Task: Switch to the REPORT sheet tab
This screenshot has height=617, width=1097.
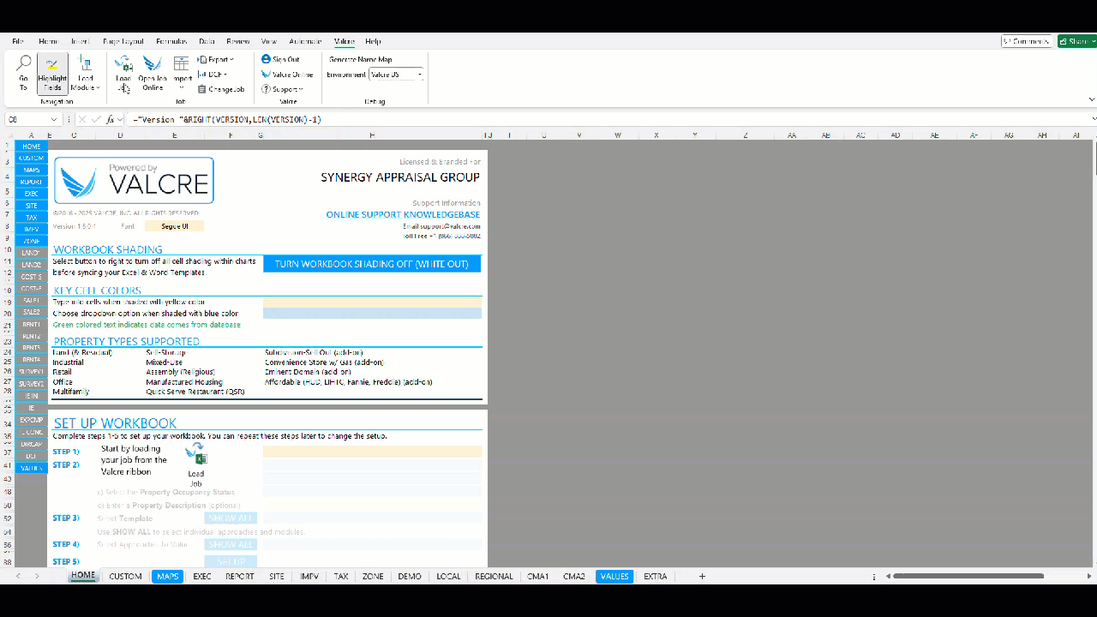Action: coord(240,577)
